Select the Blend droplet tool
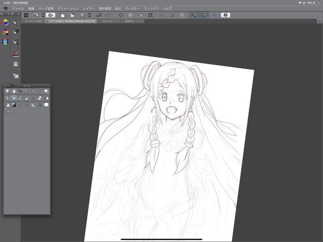Image resolution: width=323 pixels, height=242 pixels. tap(46, 98)
